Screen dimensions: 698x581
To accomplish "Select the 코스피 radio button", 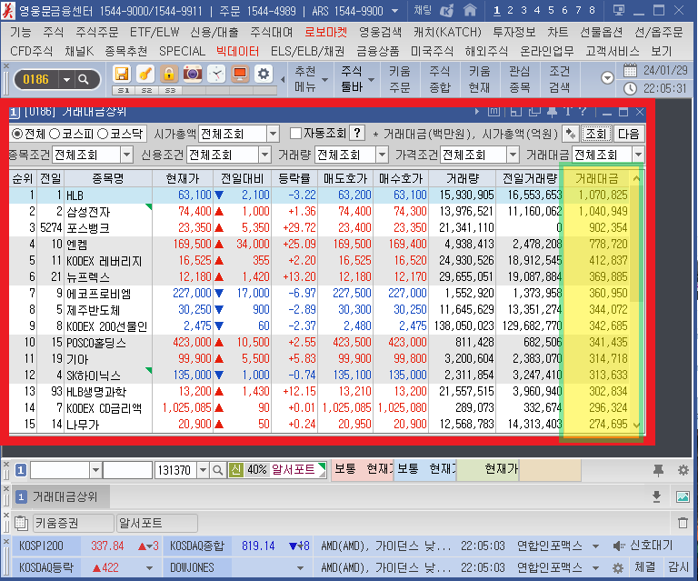I will (x=55, y=134).
